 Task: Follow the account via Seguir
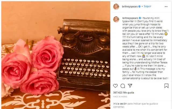(x=148, y=6)
